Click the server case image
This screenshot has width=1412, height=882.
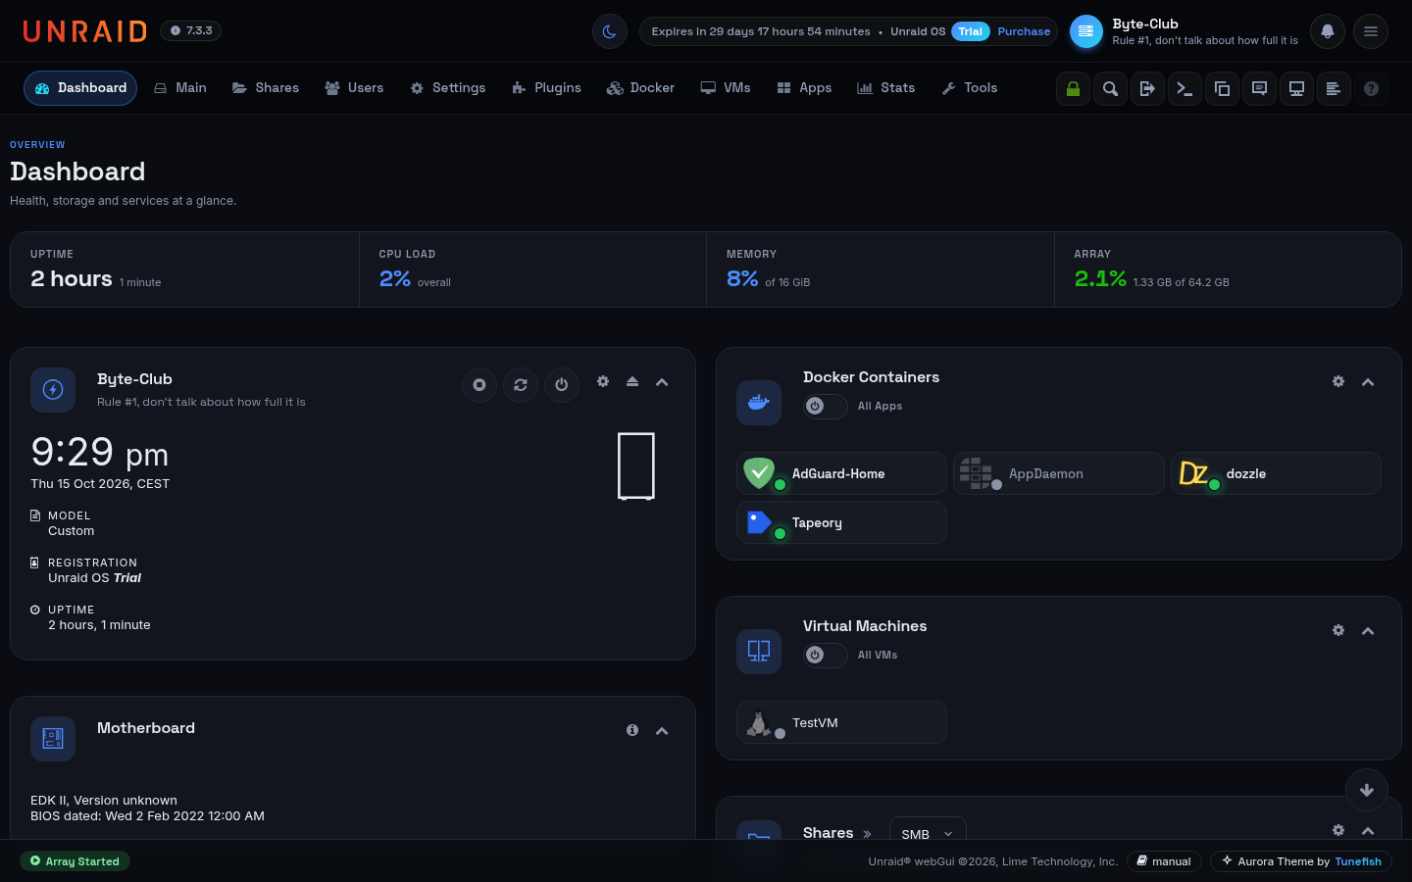coord(636,466)
